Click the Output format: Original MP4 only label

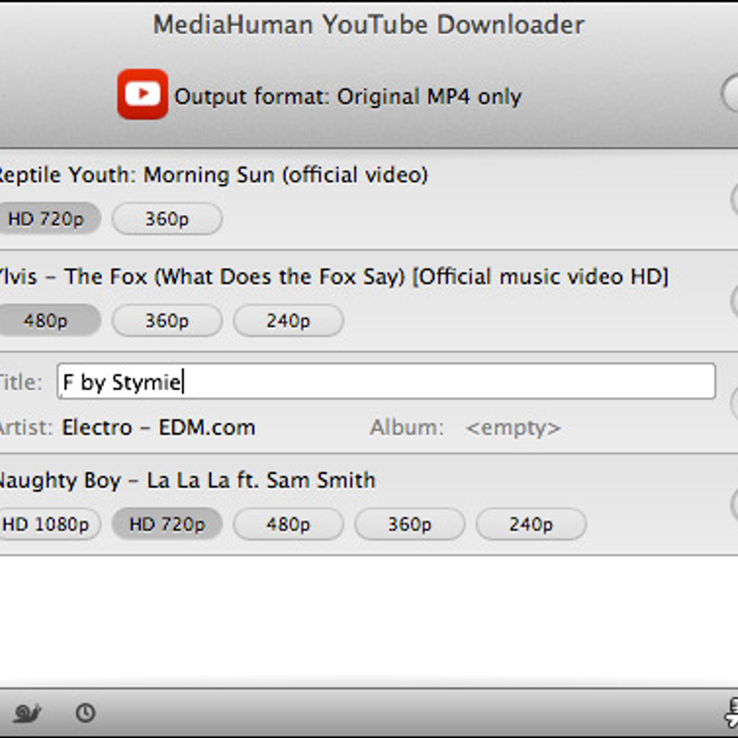pos(348,97)
